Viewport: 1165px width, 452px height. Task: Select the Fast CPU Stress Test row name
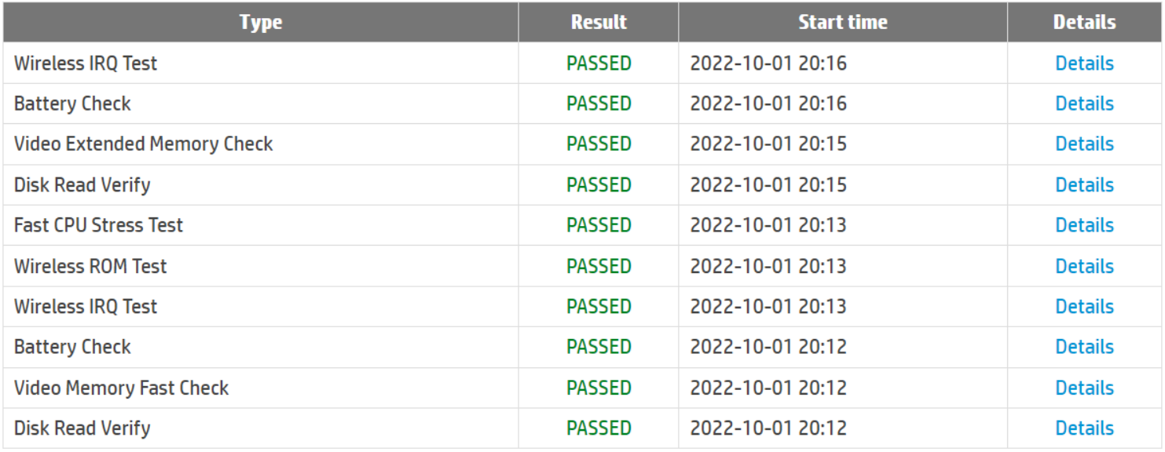point(98,225)
